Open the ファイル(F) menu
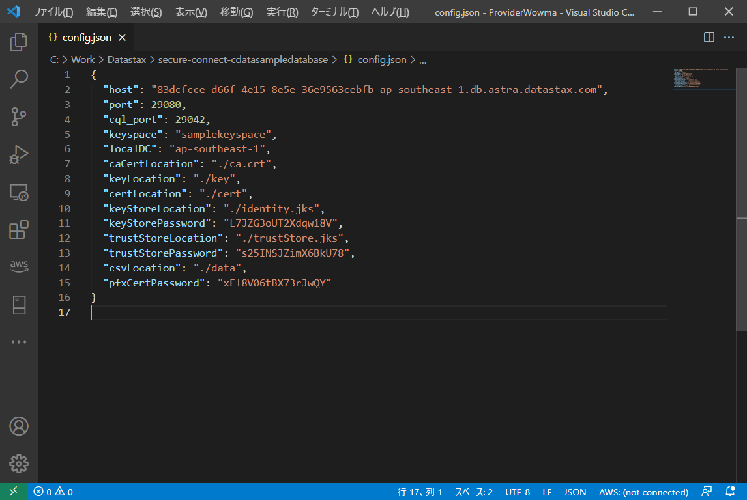The width and height of the screenshot is (747, 500). point(53,12)
